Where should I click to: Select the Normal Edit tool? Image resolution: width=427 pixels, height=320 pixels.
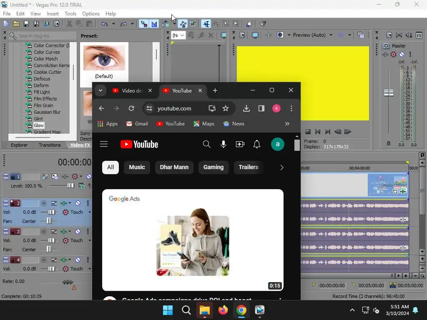(x=206, y=24)
